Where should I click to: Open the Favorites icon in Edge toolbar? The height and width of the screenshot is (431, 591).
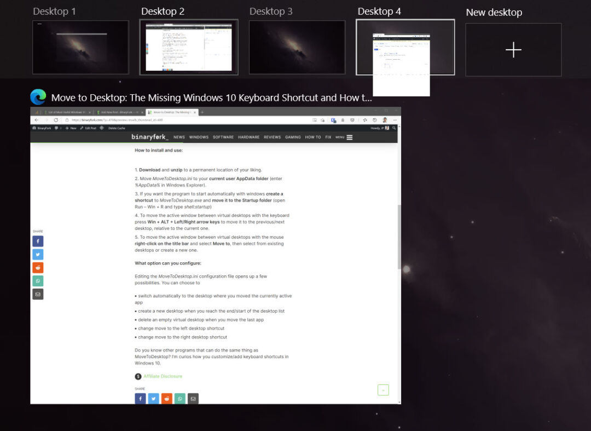click(364, 120)
